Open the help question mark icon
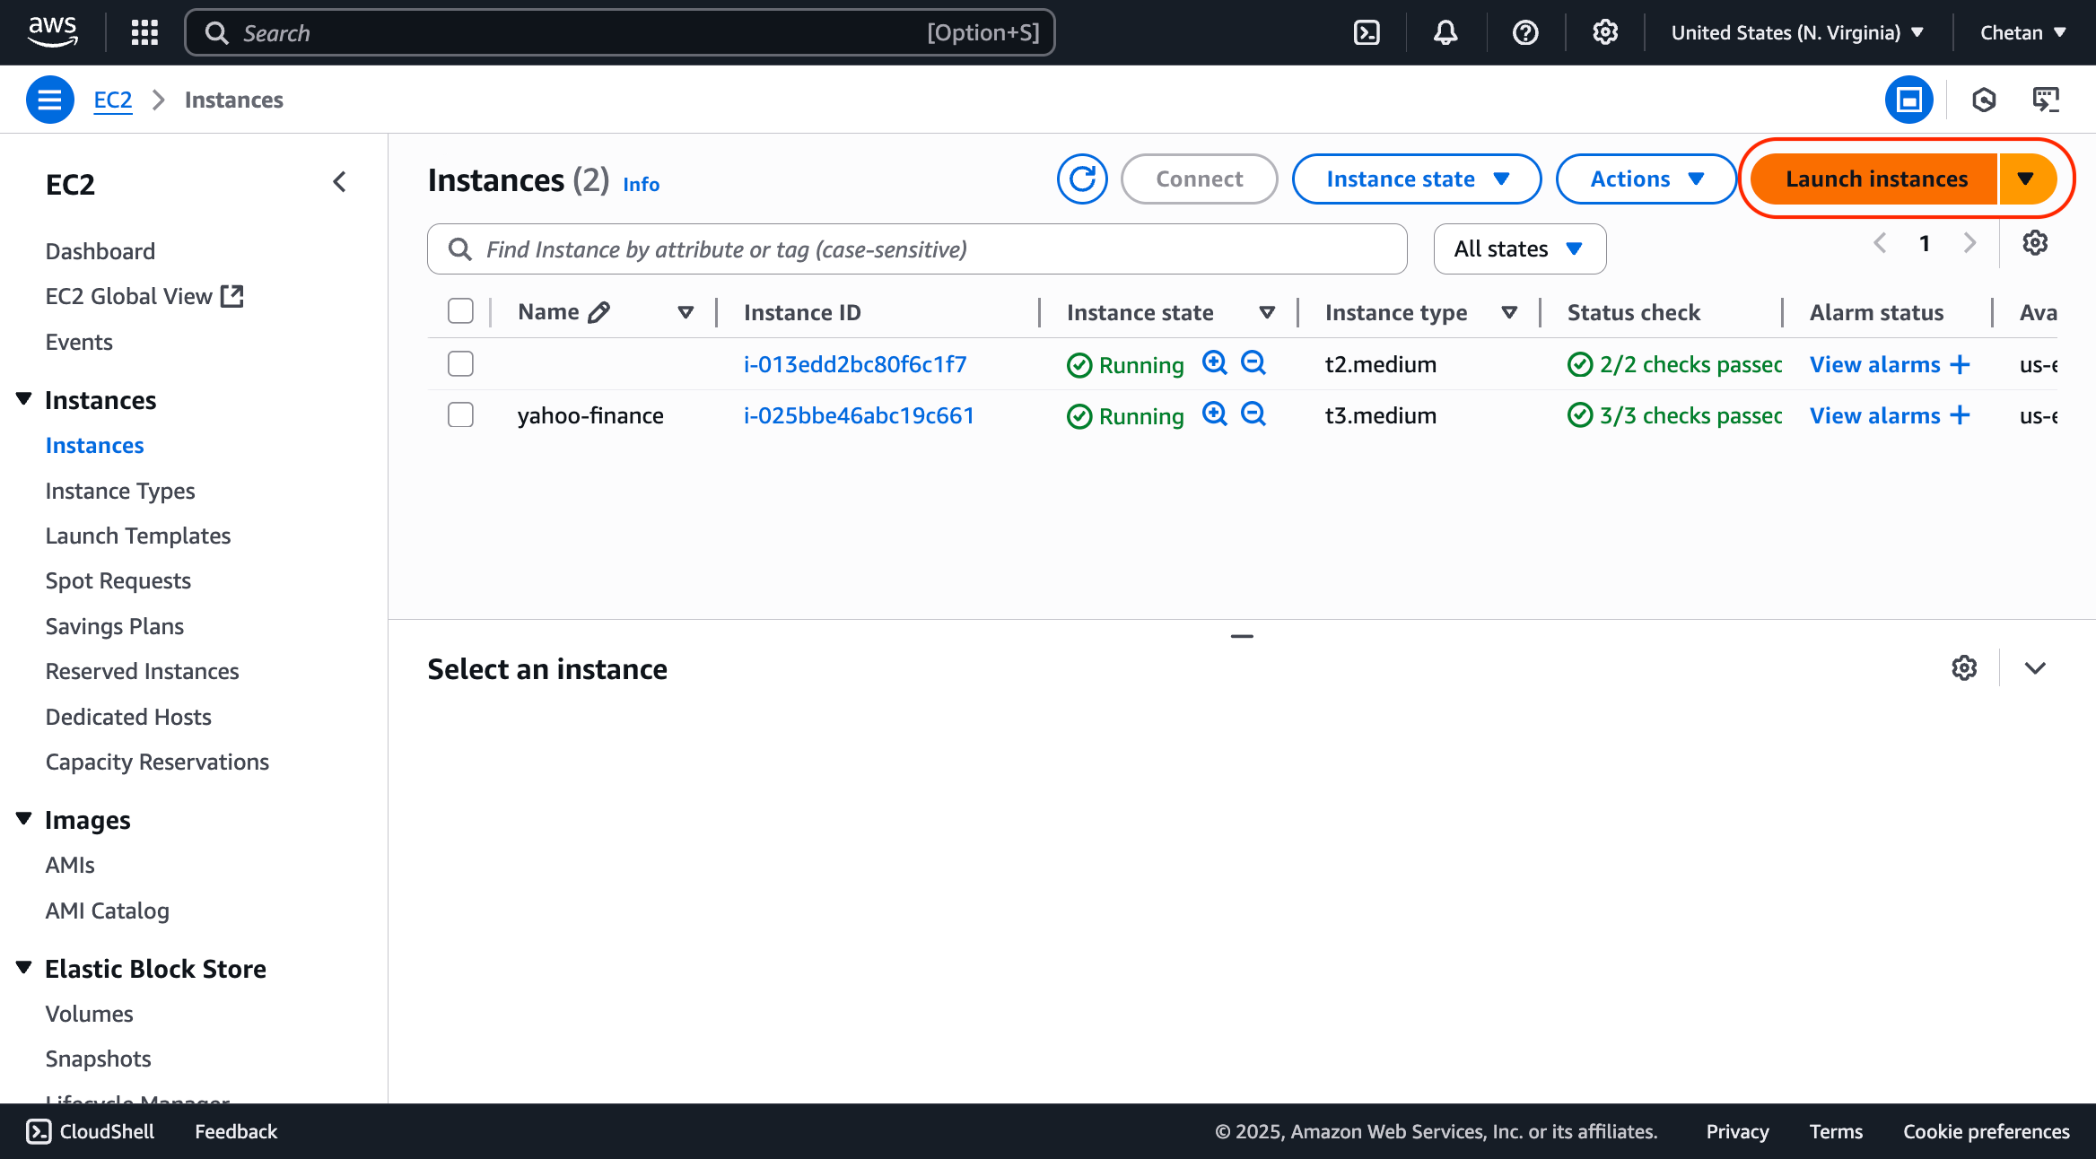This screenshot has width=2096, height=1159. pos(1524,33)
